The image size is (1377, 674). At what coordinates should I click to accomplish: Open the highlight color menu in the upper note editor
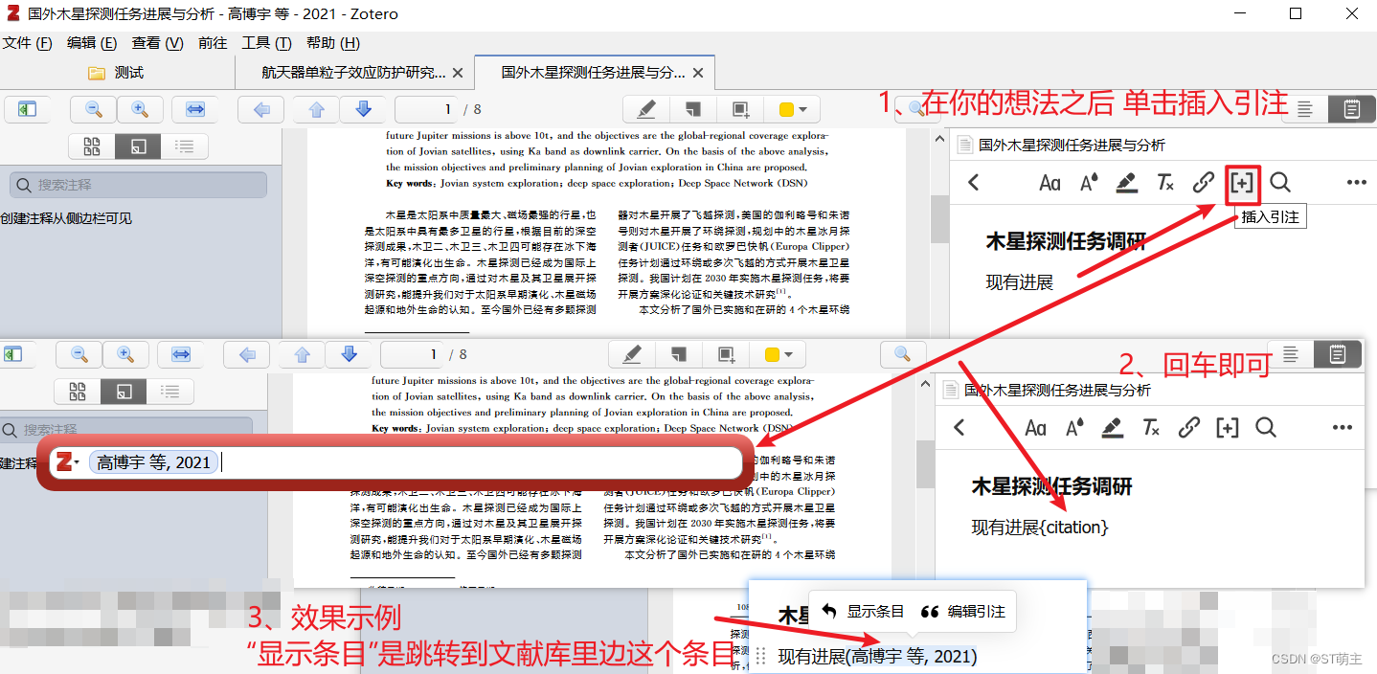click(x=1127, y=183)
